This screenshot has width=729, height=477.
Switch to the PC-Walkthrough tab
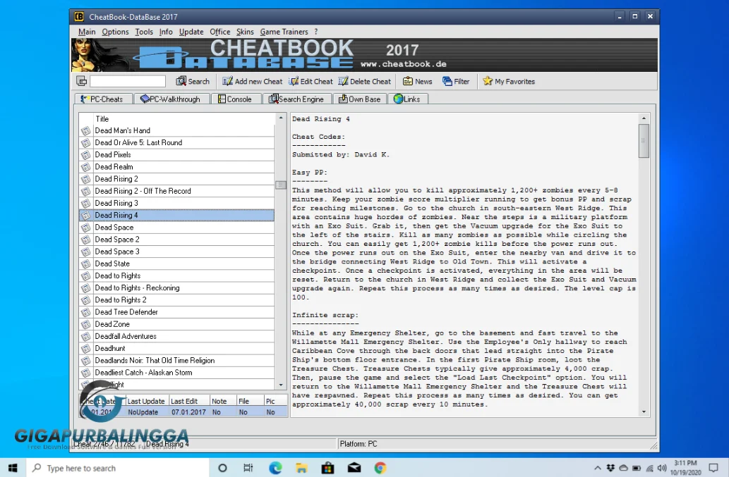pyautogui.click(x=171, y=99)
